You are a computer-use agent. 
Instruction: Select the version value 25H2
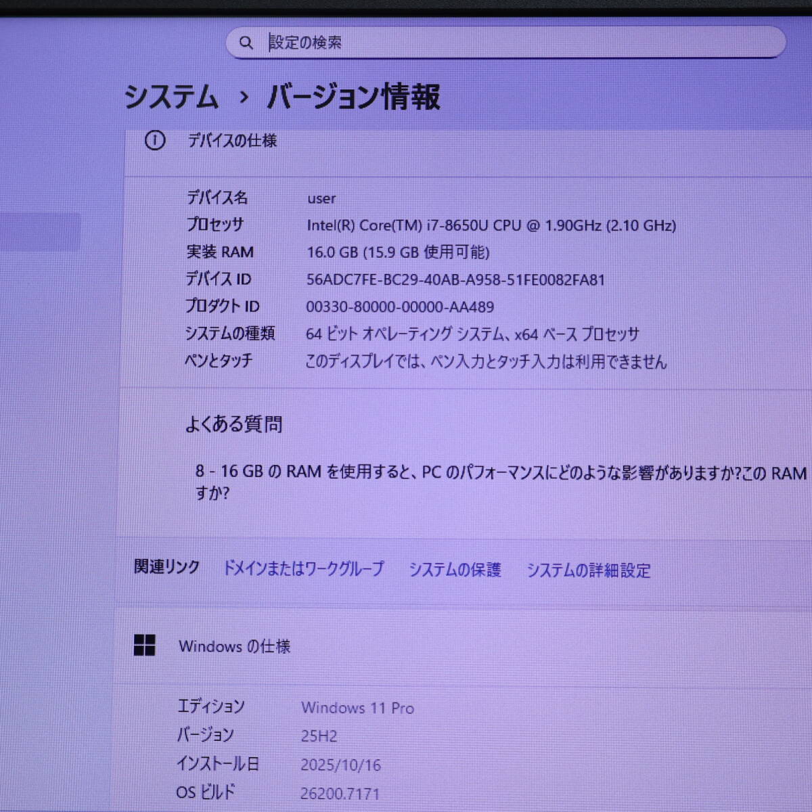point(319,736)
